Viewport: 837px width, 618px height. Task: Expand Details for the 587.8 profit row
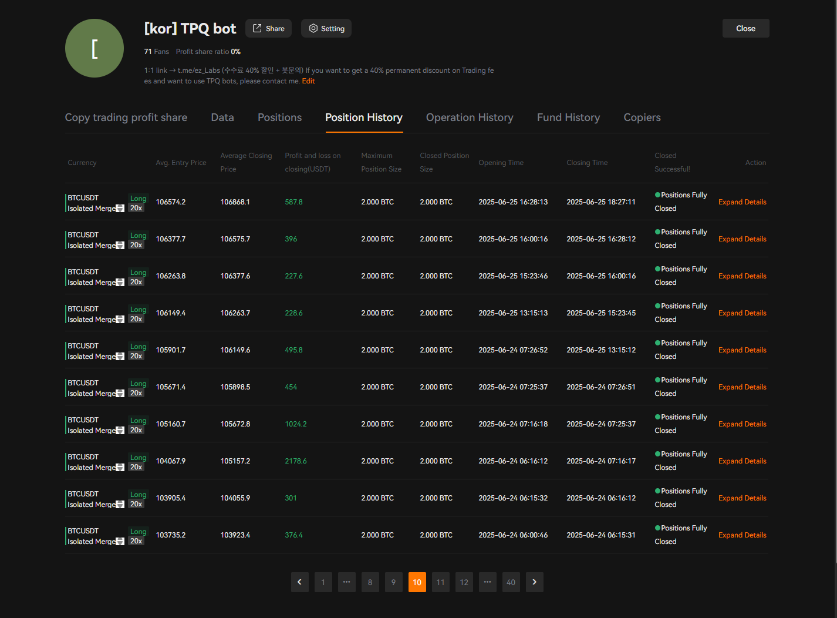click(742, 202)
